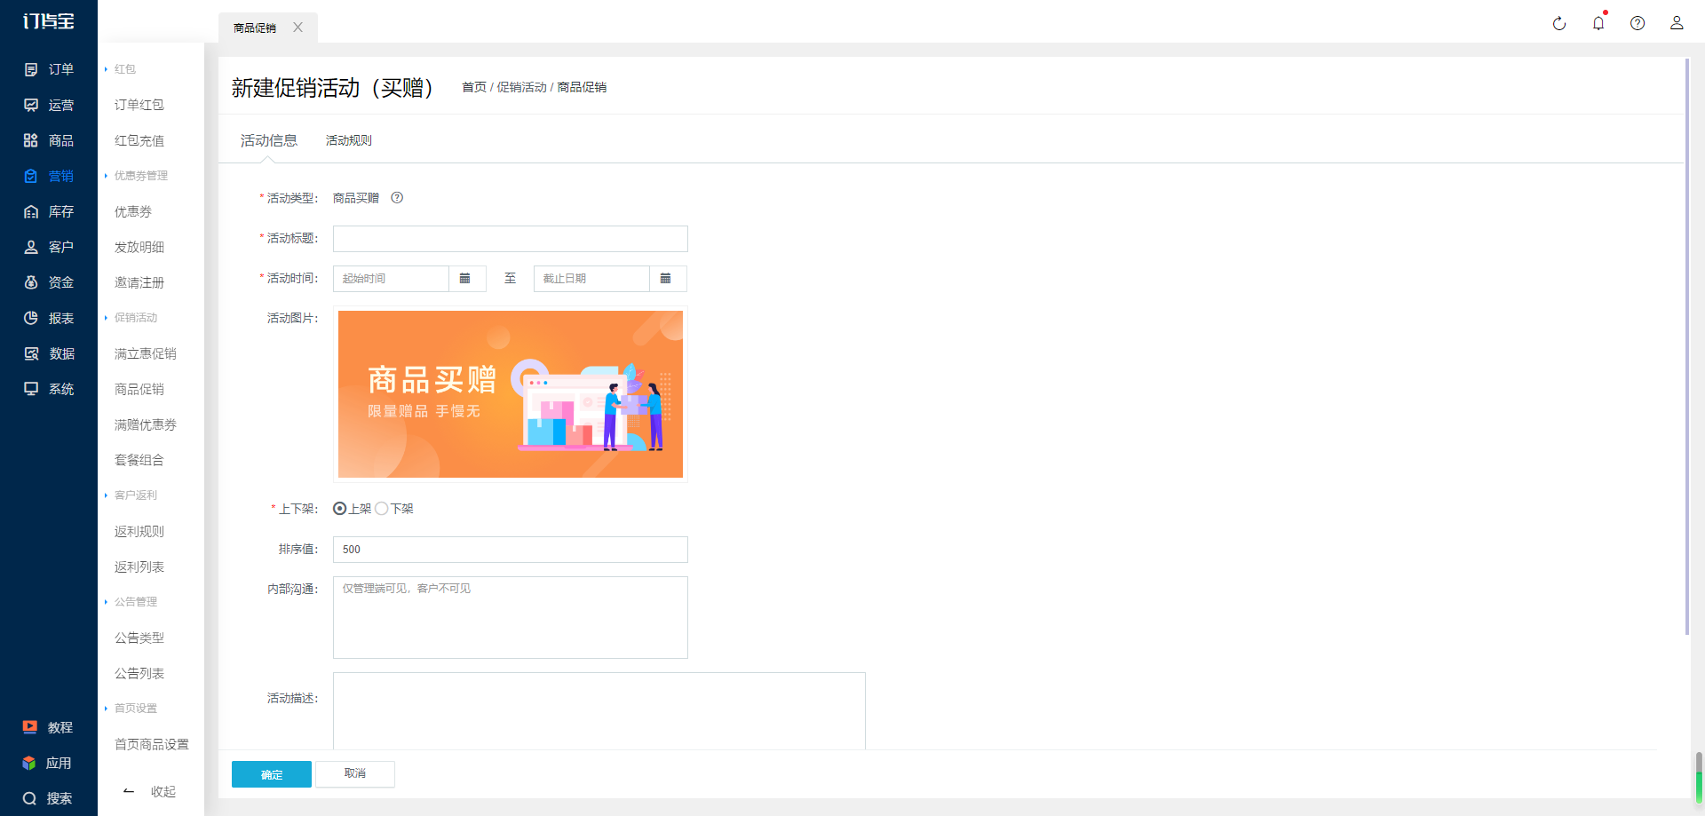Collapse the 优惠券管理 menu group
Viewport: 1705px width, 816px height.
137,176
